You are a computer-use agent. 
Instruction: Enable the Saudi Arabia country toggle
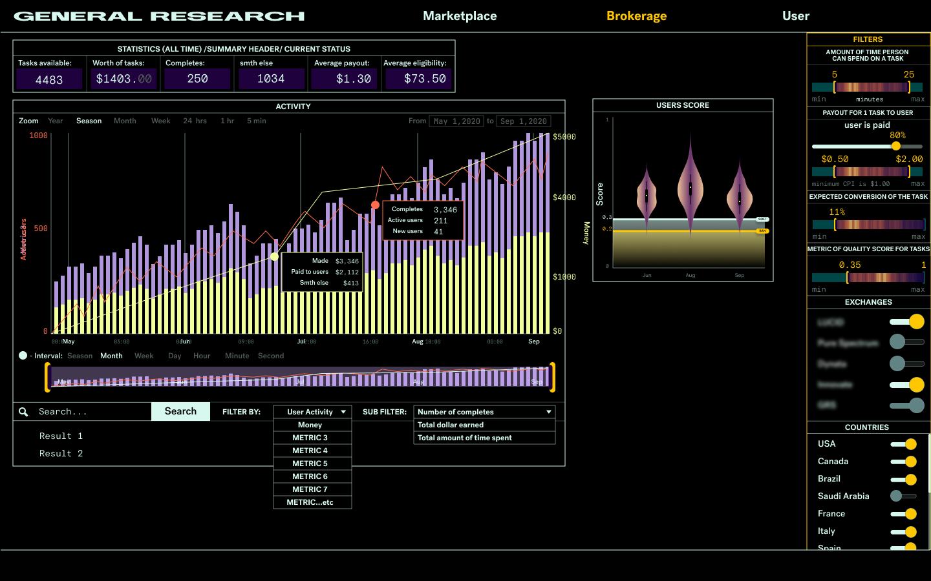(903, 496)
